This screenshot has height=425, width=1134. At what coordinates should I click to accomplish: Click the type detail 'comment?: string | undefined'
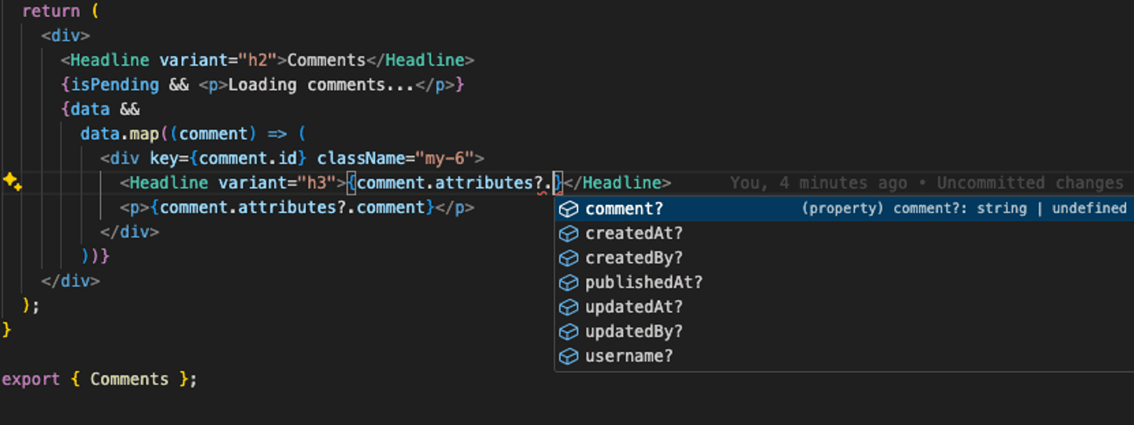click(x=1010, y=208)
